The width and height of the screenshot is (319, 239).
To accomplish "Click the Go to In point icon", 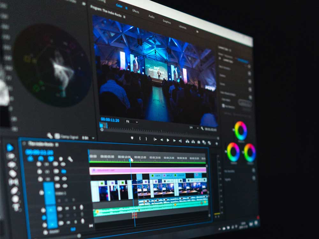I will (155, 139).
